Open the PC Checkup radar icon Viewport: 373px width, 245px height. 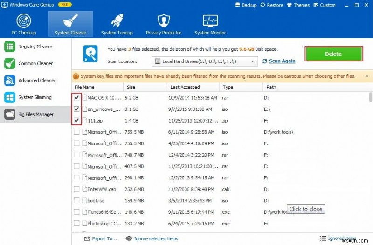click(24, 20)
